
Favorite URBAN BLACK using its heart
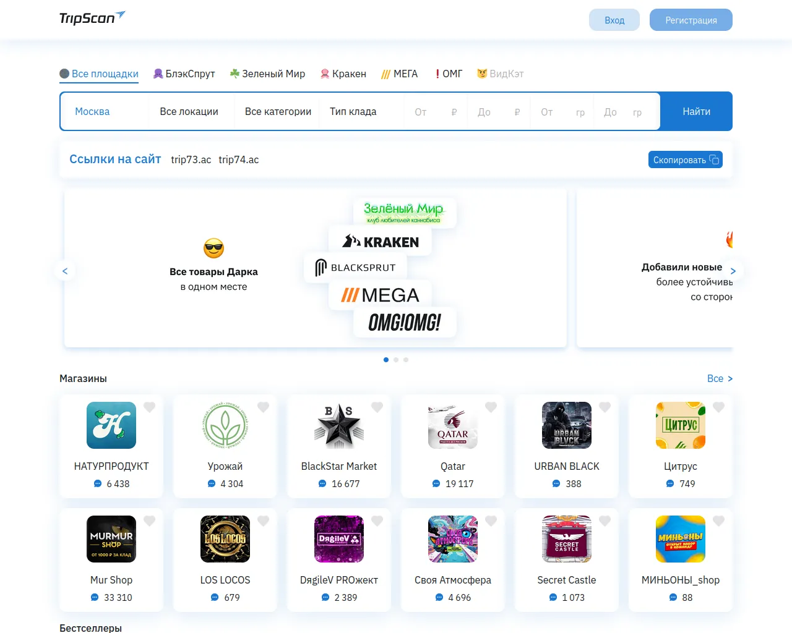605,407
